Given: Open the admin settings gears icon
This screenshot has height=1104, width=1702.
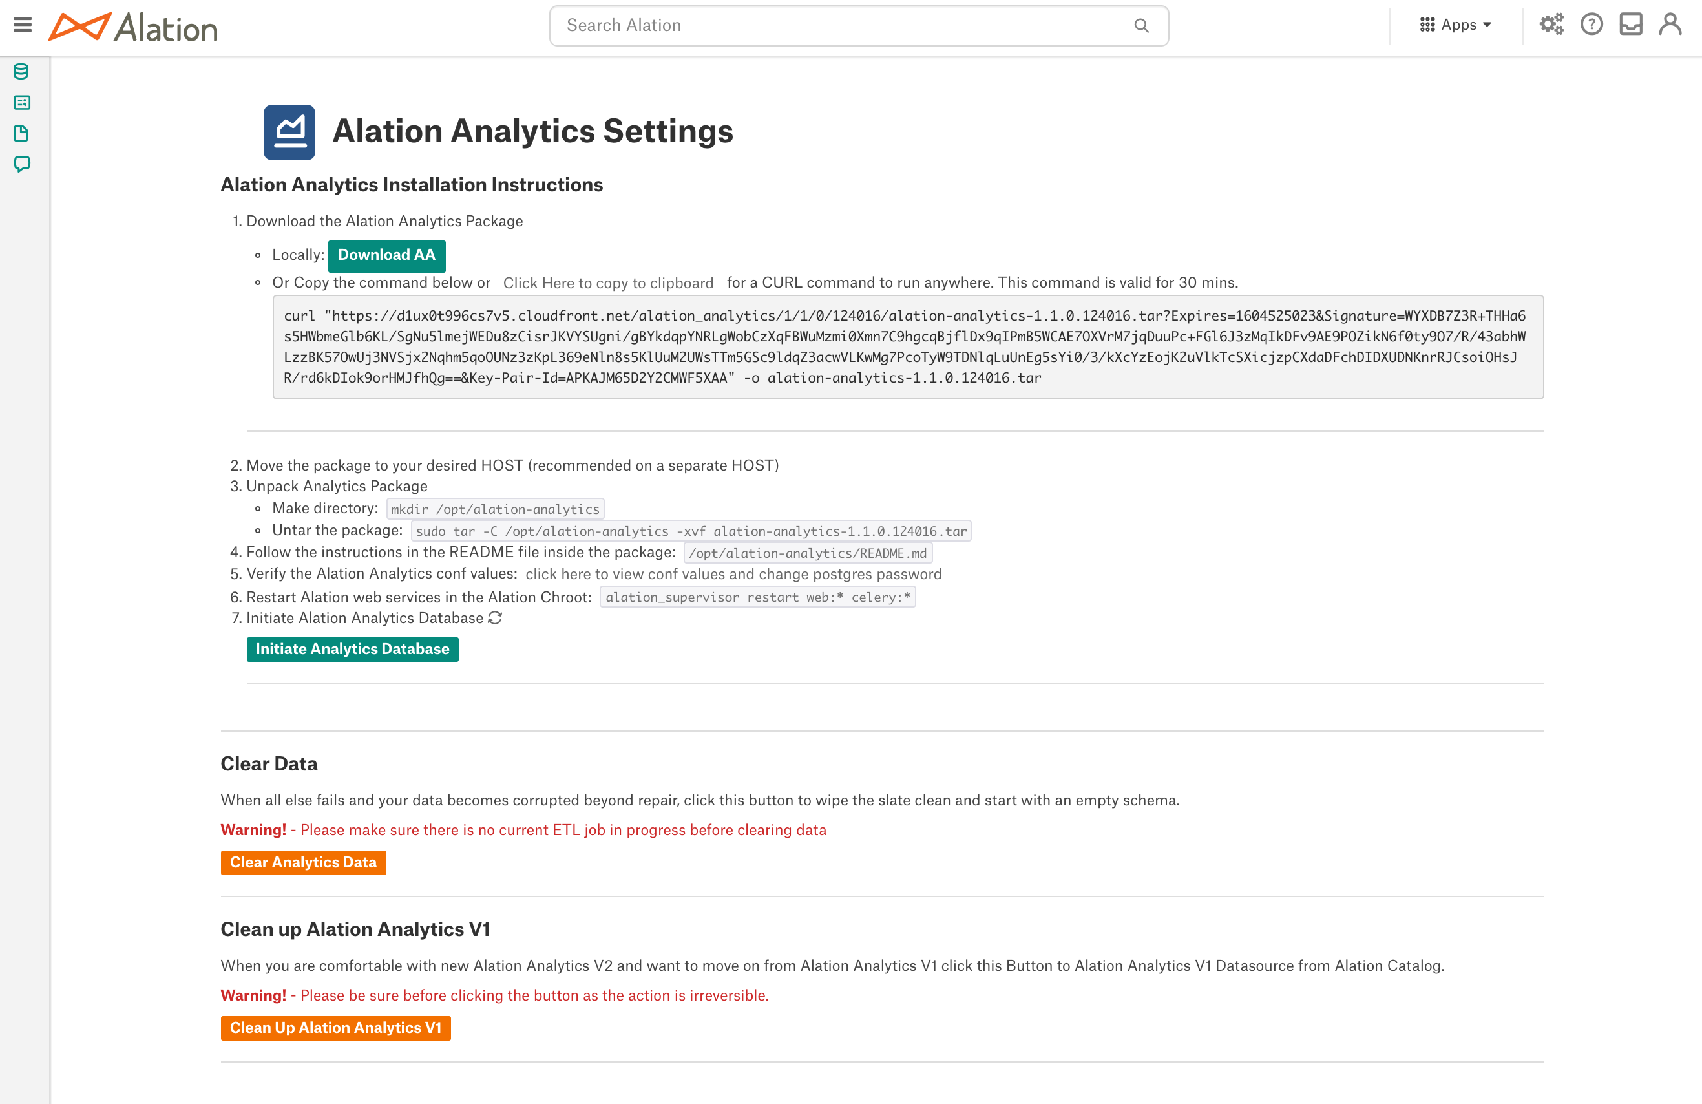Looking at the screenshot, I should click(x=1551, y=25).
